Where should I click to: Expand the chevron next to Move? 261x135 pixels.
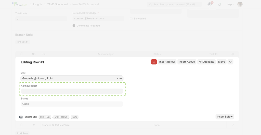pos(230,62)
